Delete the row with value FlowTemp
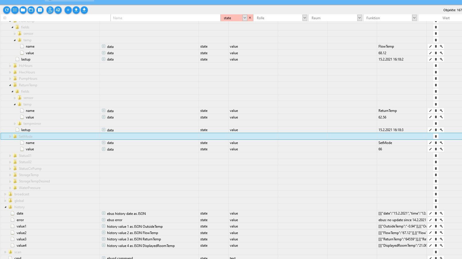 coord(436,46)
